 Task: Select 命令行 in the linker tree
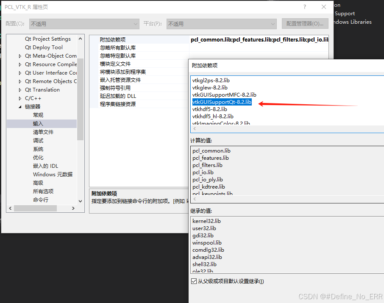[39, 200]
